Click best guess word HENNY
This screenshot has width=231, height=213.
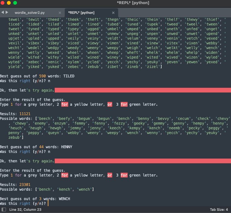point(67,147)
